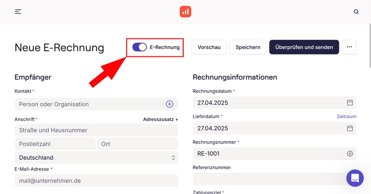Open the hamburger navigation menu
Image resolution: width=371 pixels, height=194 pixels.
click(x=18, y=12)
